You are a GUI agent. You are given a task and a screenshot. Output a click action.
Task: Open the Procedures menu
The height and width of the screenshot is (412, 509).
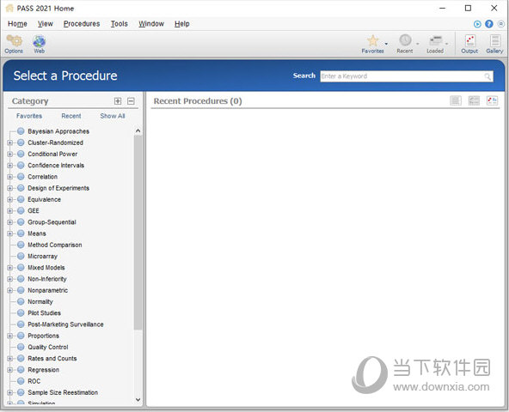(82, 24)
